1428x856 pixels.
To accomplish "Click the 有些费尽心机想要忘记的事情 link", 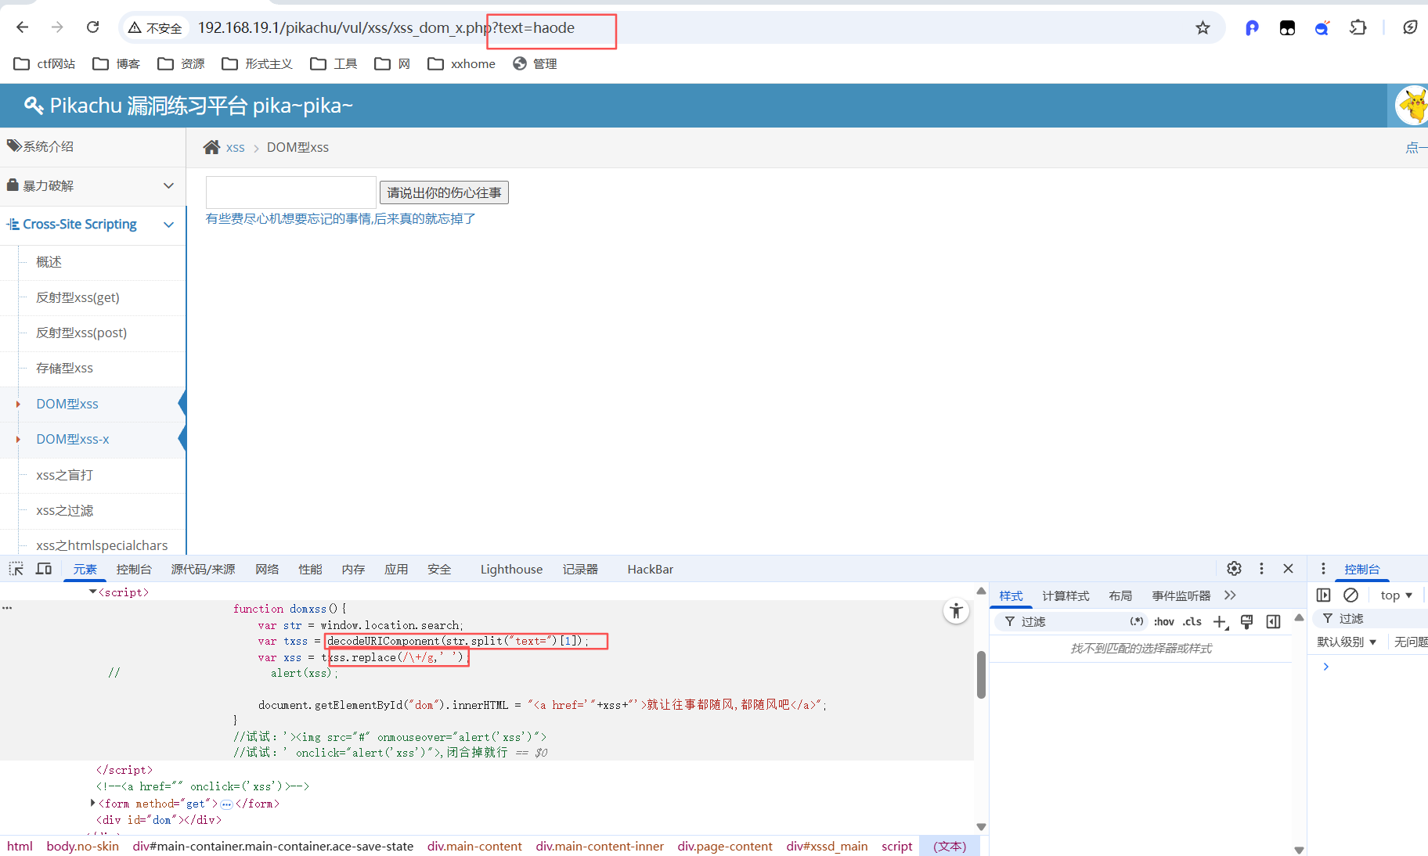I will tap(341, 219).
